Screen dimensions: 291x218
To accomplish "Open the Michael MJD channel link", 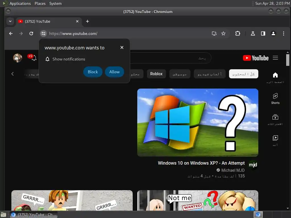I will pos(233,170).
